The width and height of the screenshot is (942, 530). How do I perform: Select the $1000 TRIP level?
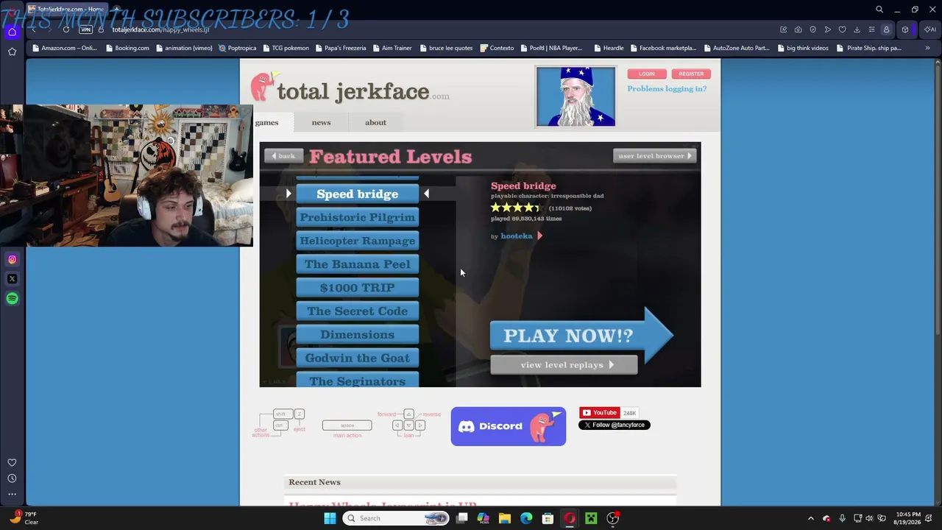(x=357, y=288)
